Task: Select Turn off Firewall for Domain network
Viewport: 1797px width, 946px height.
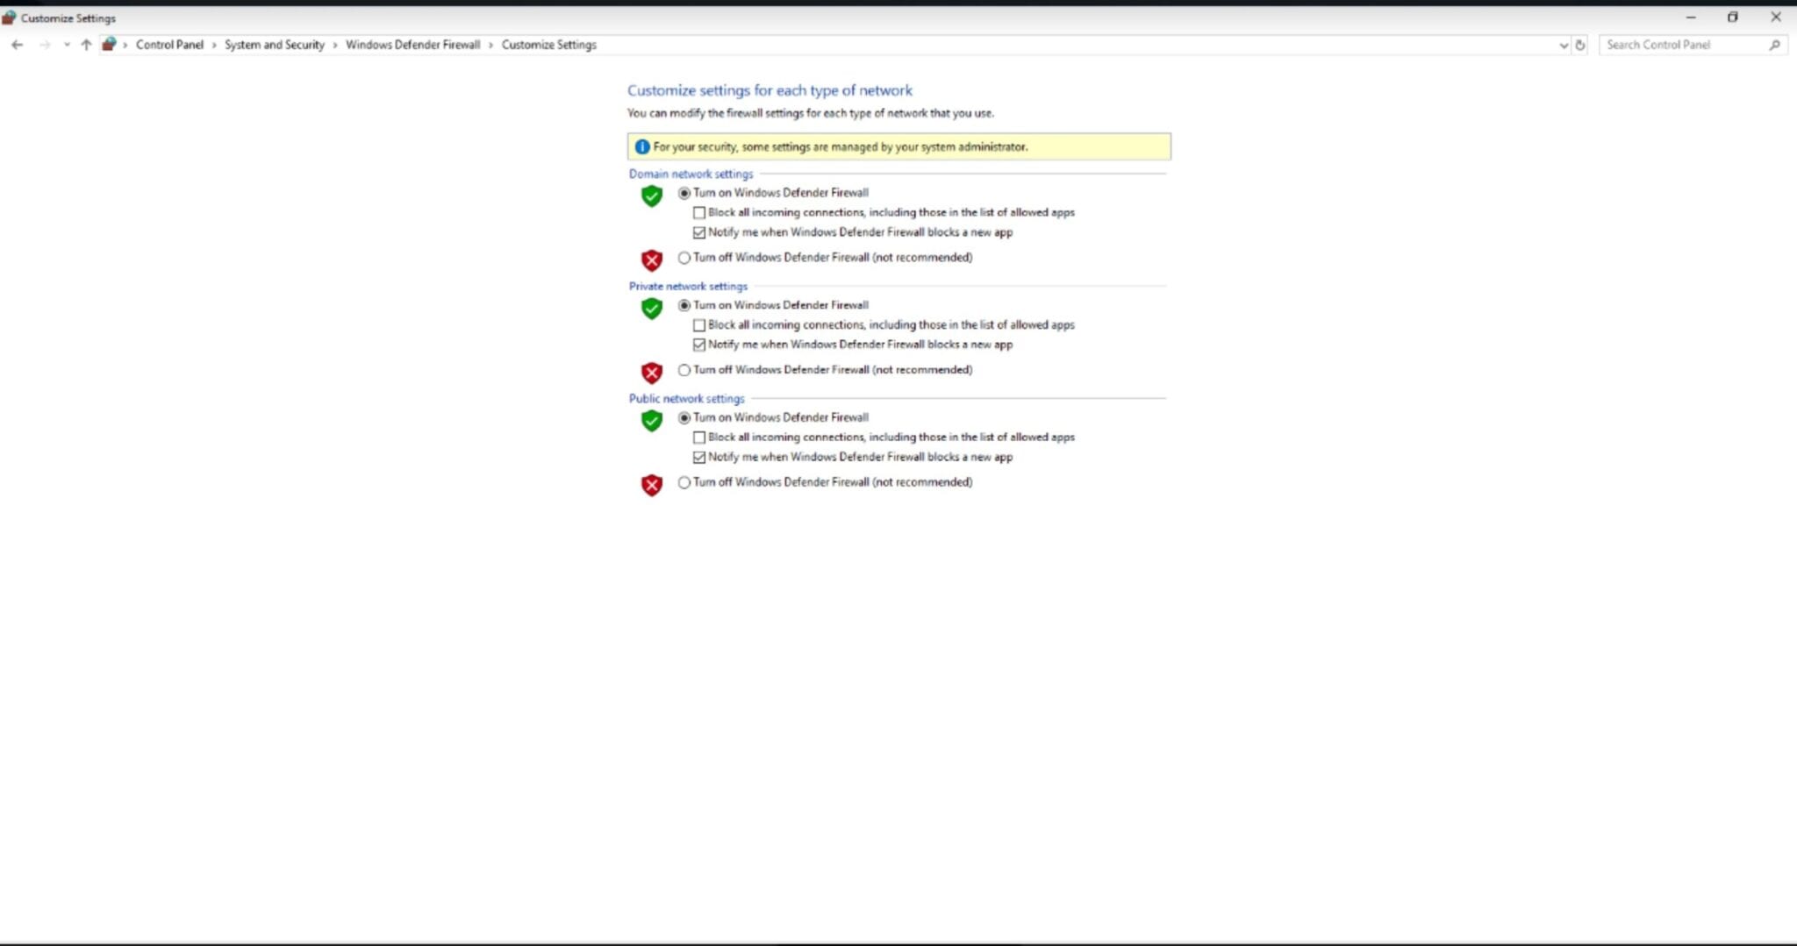Action: [x=684, y=258]
